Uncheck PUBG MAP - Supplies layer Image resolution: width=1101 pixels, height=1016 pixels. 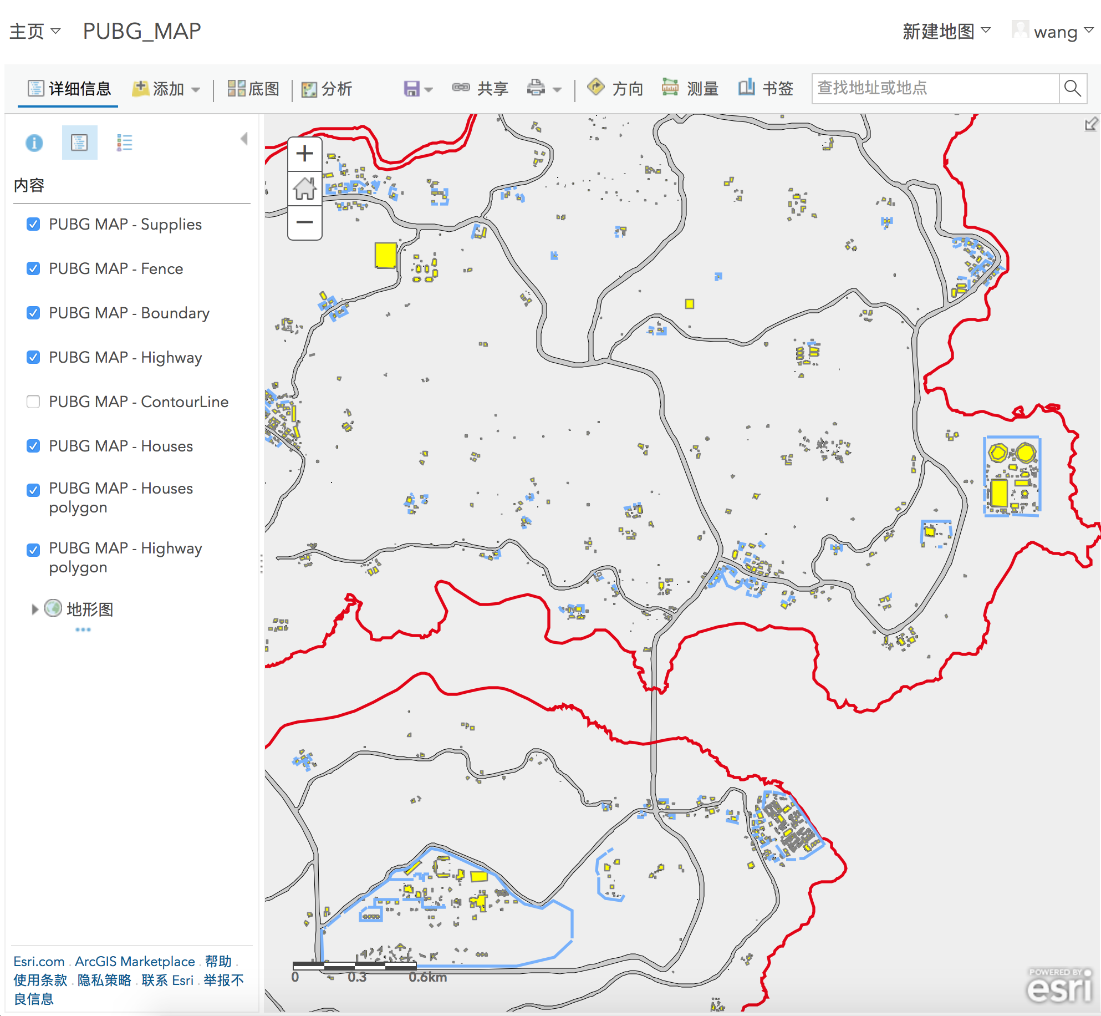pyautogui.click(x=33, y=224)
